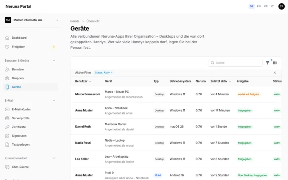
Task: Click 'Anna – Notebook' device name
Action: [116, 108]
